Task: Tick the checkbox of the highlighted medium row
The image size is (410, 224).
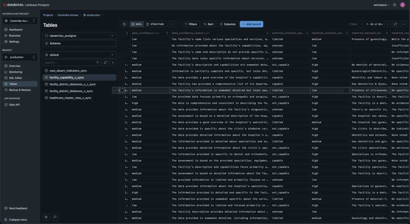Action: click(x=122, y=90)
